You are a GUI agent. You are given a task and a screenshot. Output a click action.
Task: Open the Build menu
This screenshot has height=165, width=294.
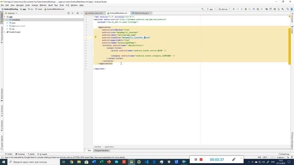[x=51, y=5]
